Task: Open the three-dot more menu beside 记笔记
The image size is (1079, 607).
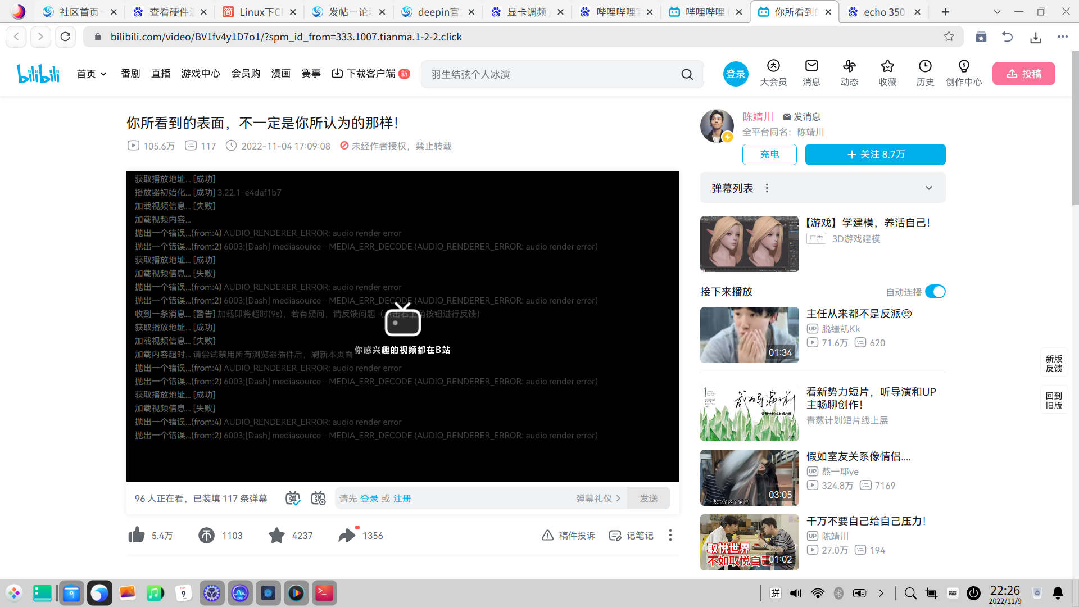Action: click(x=670, y=535)
